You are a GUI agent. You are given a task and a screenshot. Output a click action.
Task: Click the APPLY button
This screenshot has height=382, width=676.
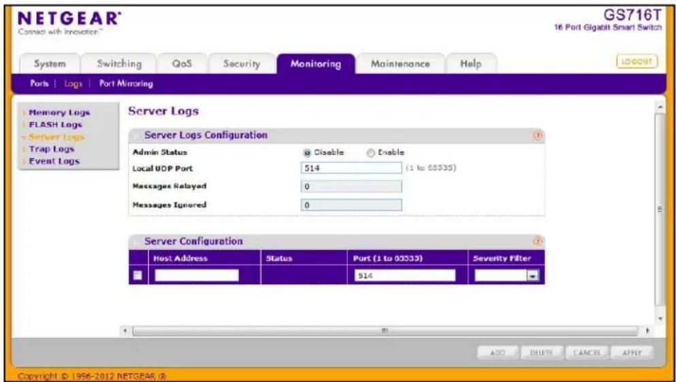632,353
